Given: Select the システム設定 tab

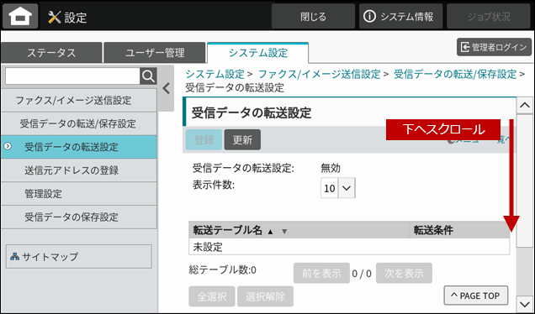Looking at the screenshot, I should click(258, 53).
